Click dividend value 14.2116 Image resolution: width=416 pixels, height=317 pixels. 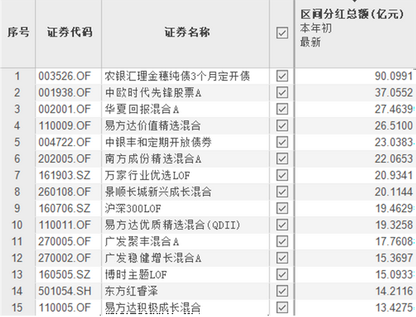point(394,291)
